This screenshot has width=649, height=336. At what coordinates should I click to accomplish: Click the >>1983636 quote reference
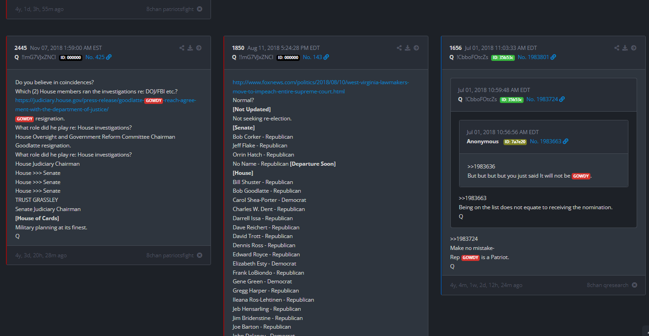(481, 167)
